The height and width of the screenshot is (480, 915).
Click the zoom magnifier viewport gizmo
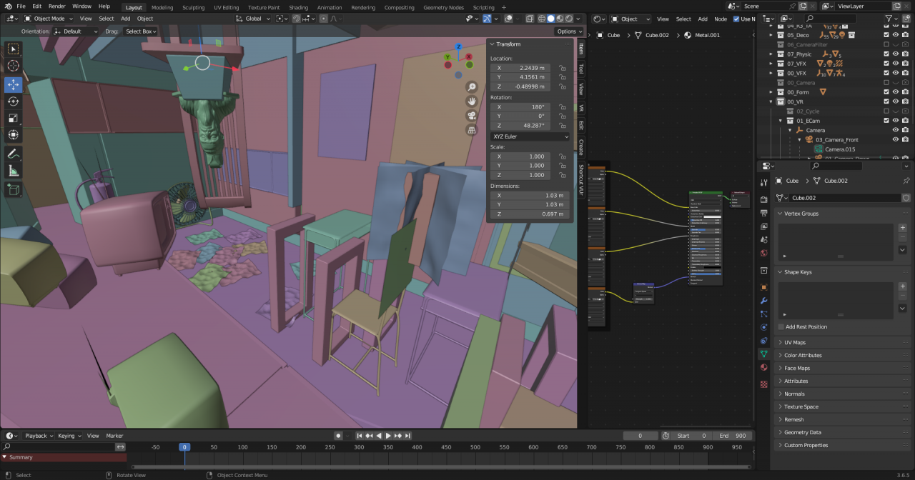point(472,86)
